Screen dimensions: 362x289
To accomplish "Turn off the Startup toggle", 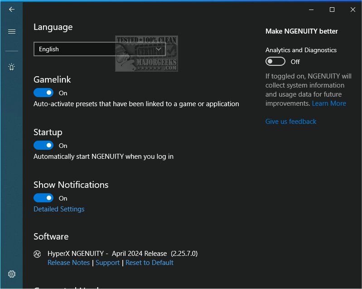I will click(43, 146).
